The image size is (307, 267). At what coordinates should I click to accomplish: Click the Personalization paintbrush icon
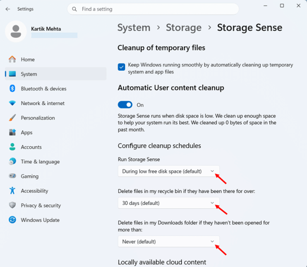click(x=12, y=118)
